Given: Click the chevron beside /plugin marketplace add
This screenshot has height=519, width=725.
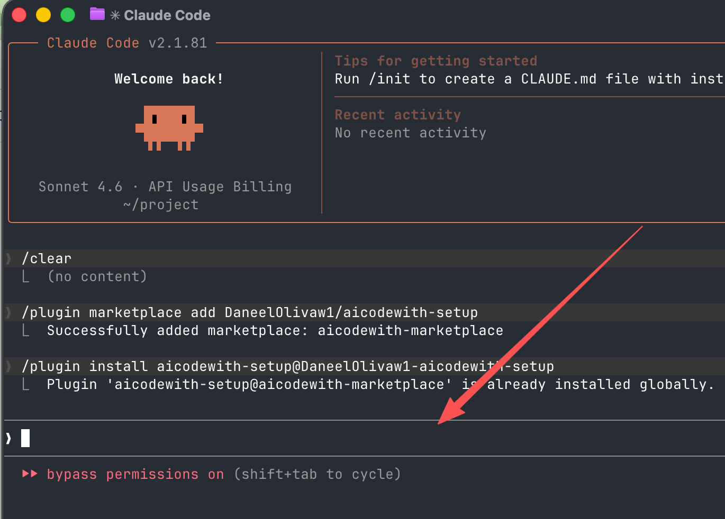Looking at the screenshot, I should pos(8,312).
